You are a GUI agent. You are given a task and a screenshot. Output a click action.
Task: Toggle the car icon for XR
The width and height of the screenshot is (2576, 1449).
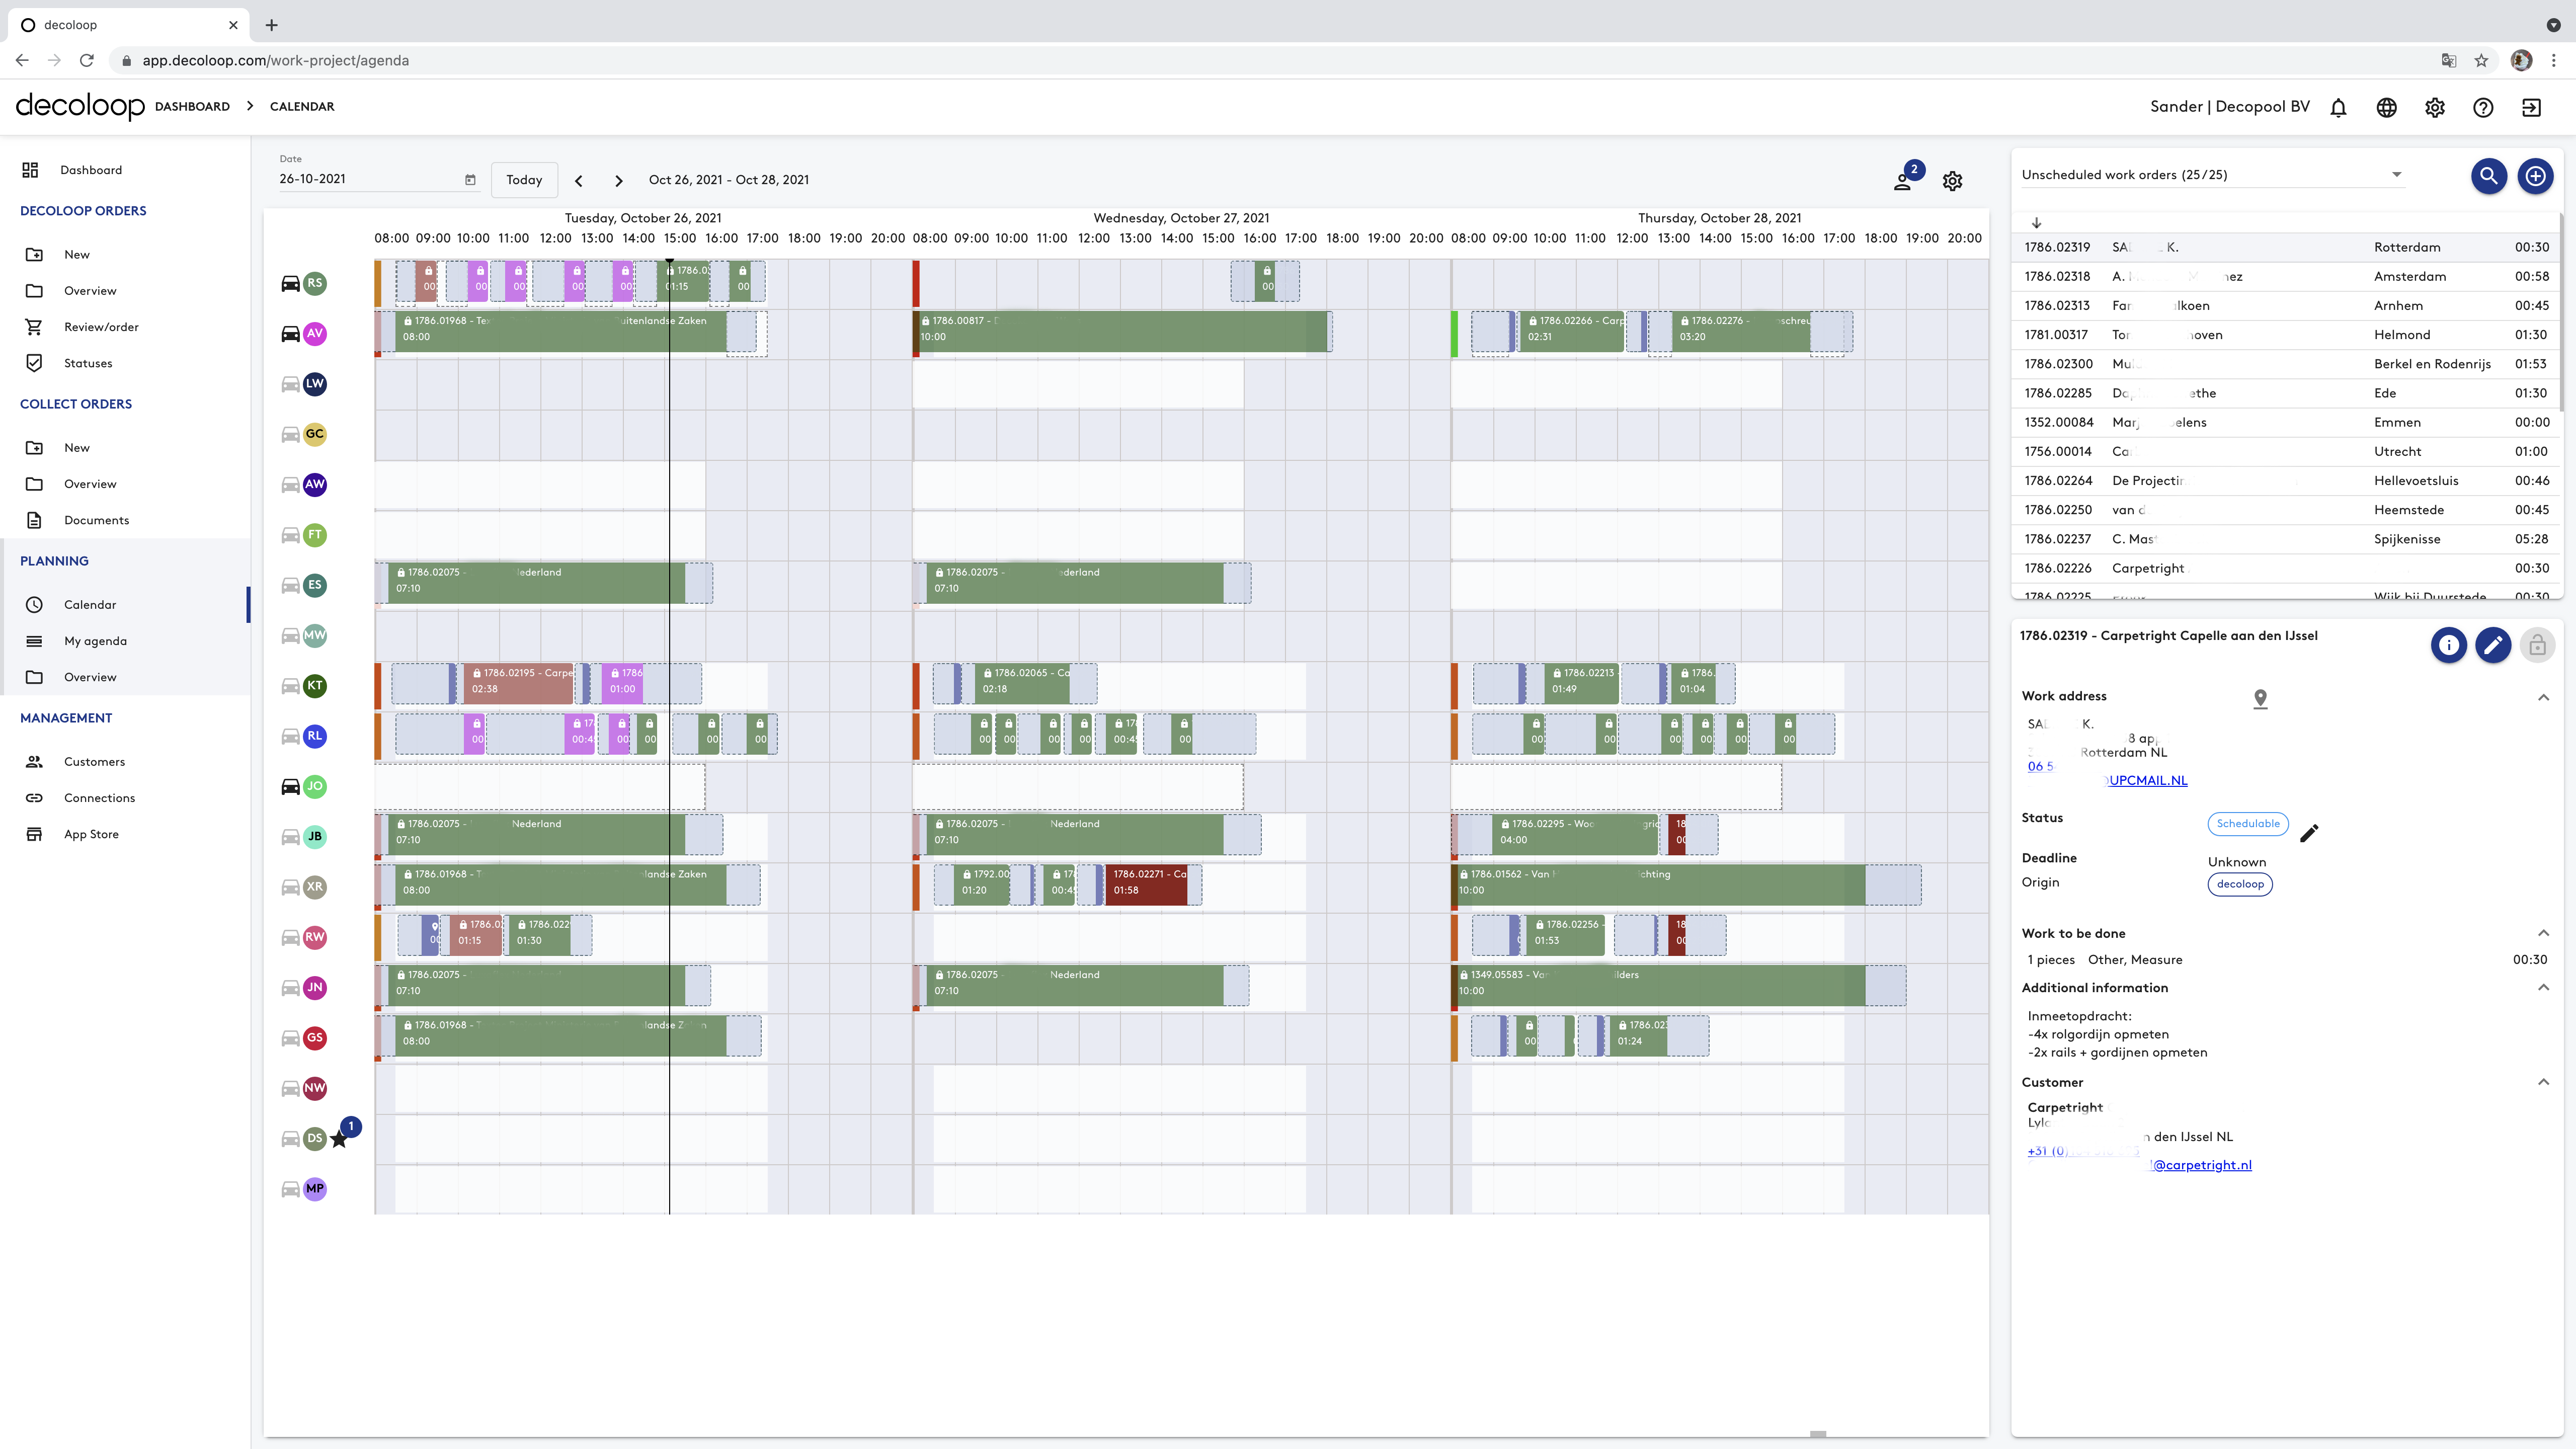tap(290, 887)
